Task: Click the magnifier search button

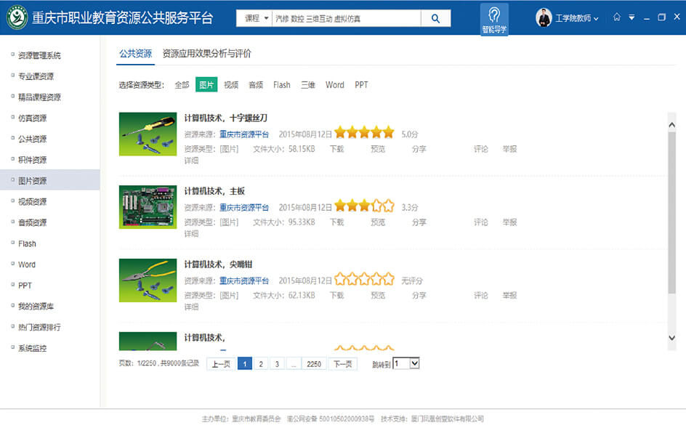Action: pyautogui.click(x=435, y=19)
